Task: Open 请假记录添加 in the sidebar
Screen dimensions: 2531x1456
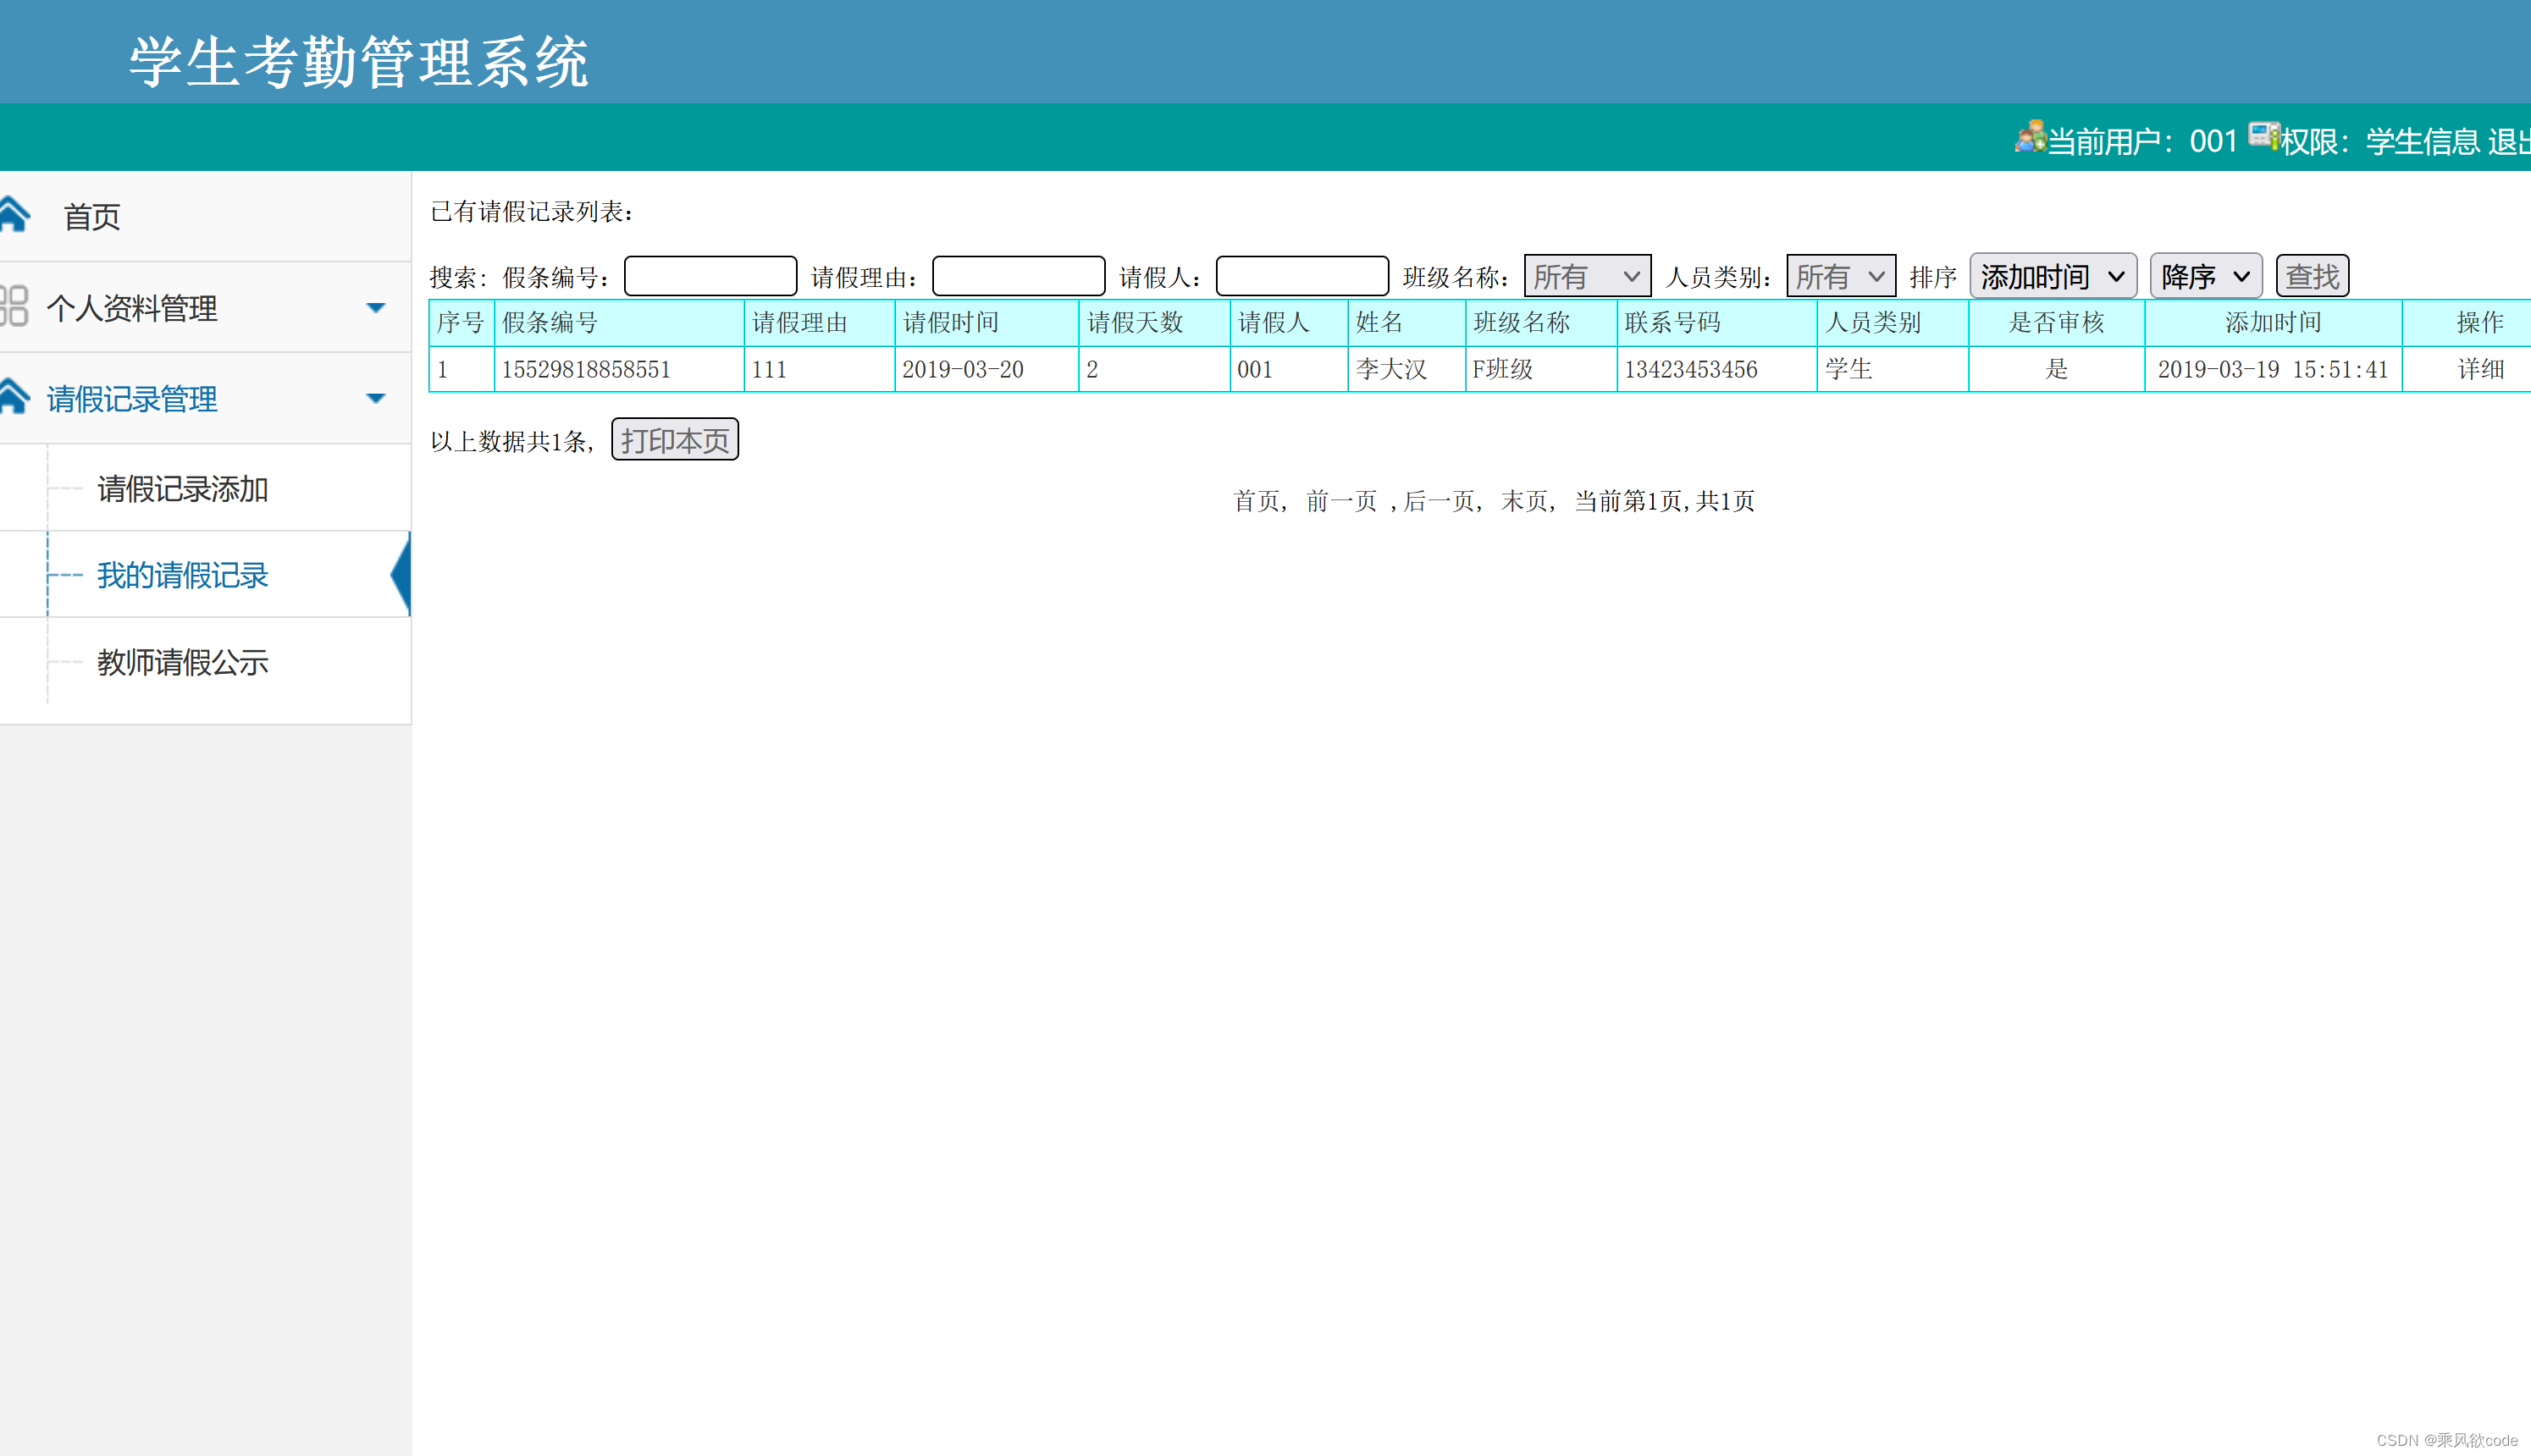Action: pyautogui.click(x=183, y=489)
